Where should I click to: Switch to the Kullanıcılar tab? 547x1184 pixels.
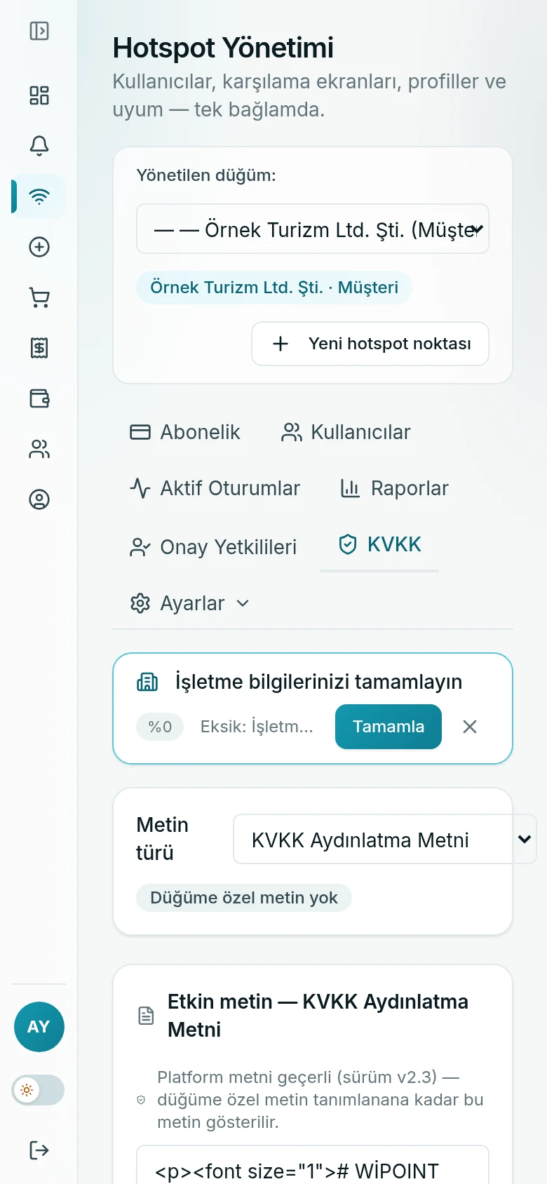(346, 432)
